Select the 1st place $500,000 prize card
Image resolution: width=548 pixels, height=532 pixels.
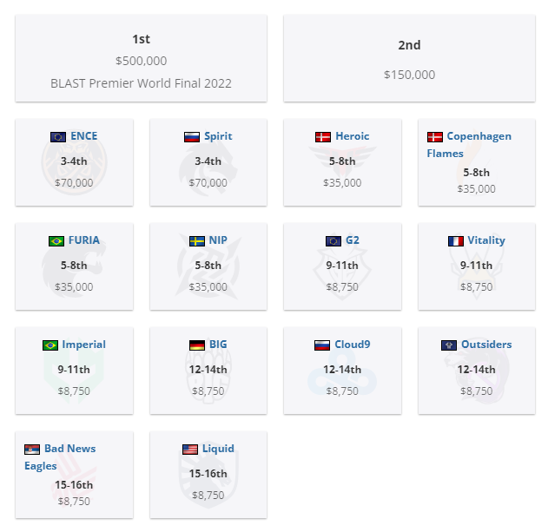click(x=142, y=58)
